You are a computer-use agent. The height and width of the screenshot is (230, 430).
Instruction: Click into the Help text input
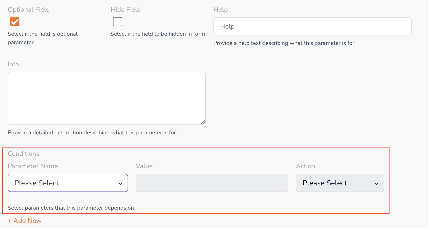click(x=312, y=26)
